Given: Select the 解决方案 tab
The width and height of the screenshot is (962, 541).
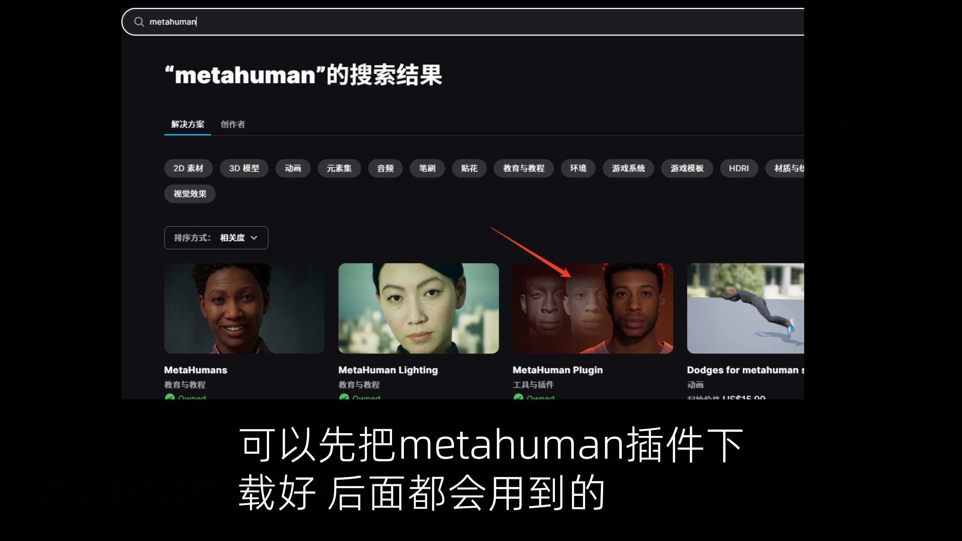Looking at the screenshot, I should (x=188, y=124).
